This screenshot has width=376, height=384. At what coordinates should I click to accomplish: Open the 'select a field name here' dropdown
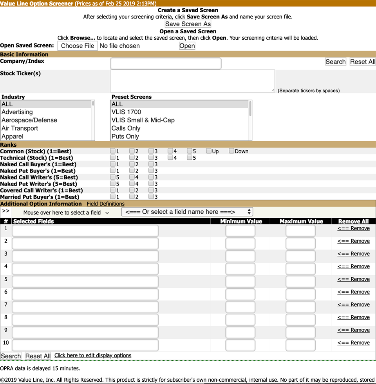click(187, 212)
